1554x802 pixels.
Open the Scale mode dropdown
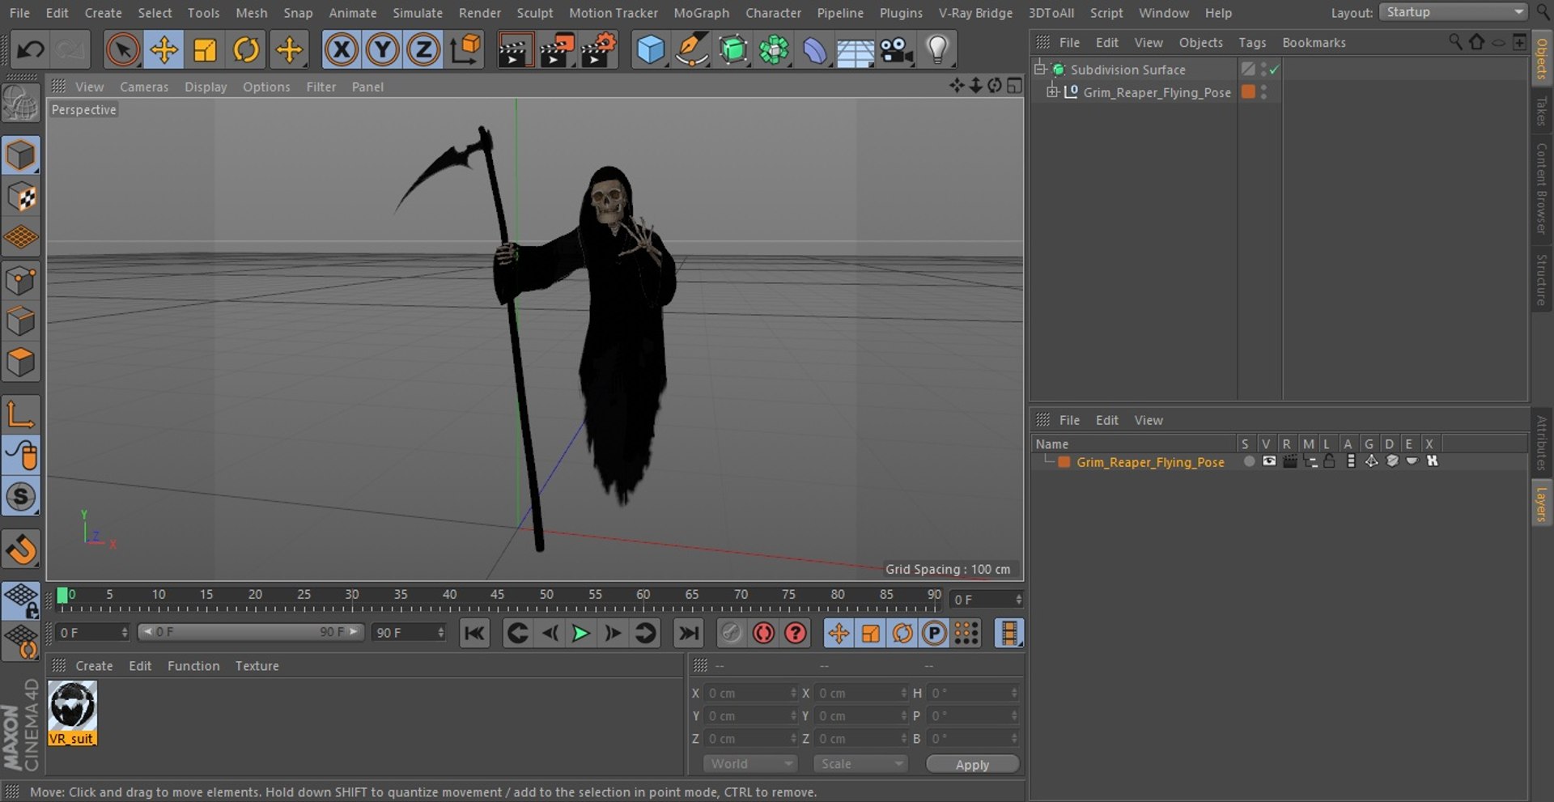pyautogui.click(x=860, y=763)
